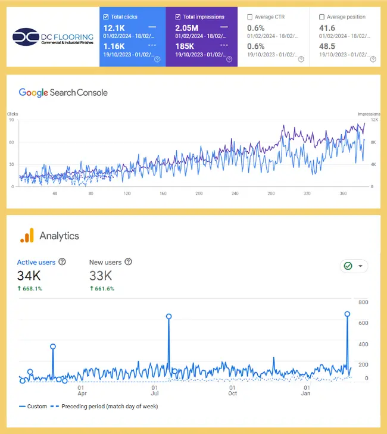The image size is (387, 434).
Task: Click the 185K previous impressions value
Action: coord(185,46)
